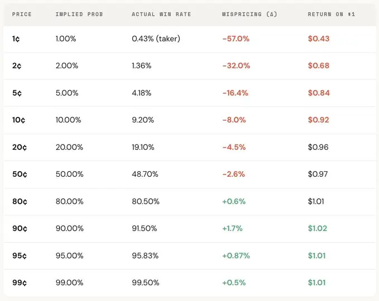Image resolution: width=379 pixels, height=301 pixels.
Task: Click the MISPRICING (Δ) column header
Action: point(248,14)
